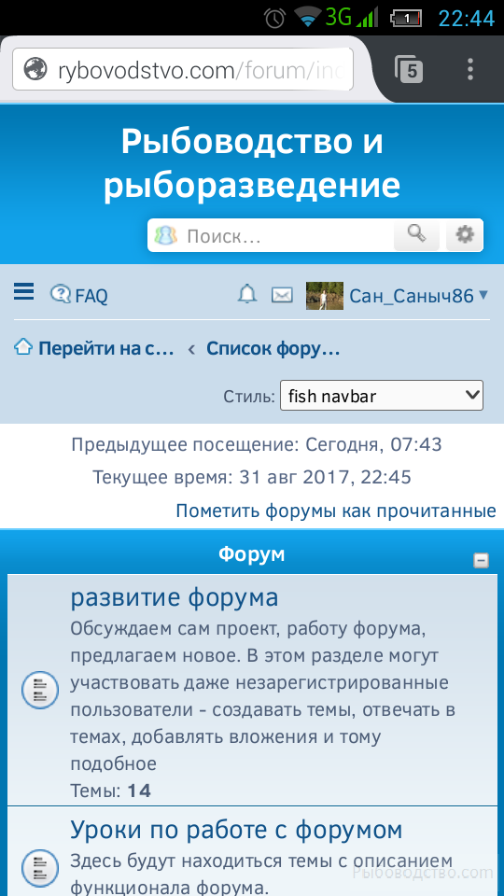
Task: Click the развитие форума status icon
Action: tap(40, 690)
